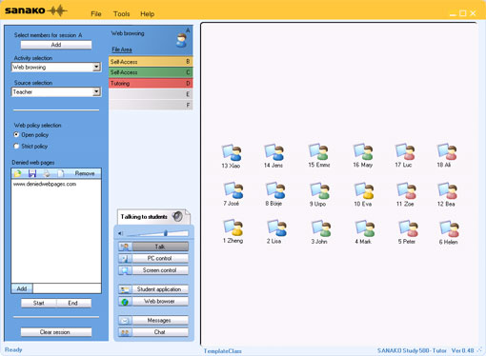Click Add button below denied pages list

[x=22, y=288]
